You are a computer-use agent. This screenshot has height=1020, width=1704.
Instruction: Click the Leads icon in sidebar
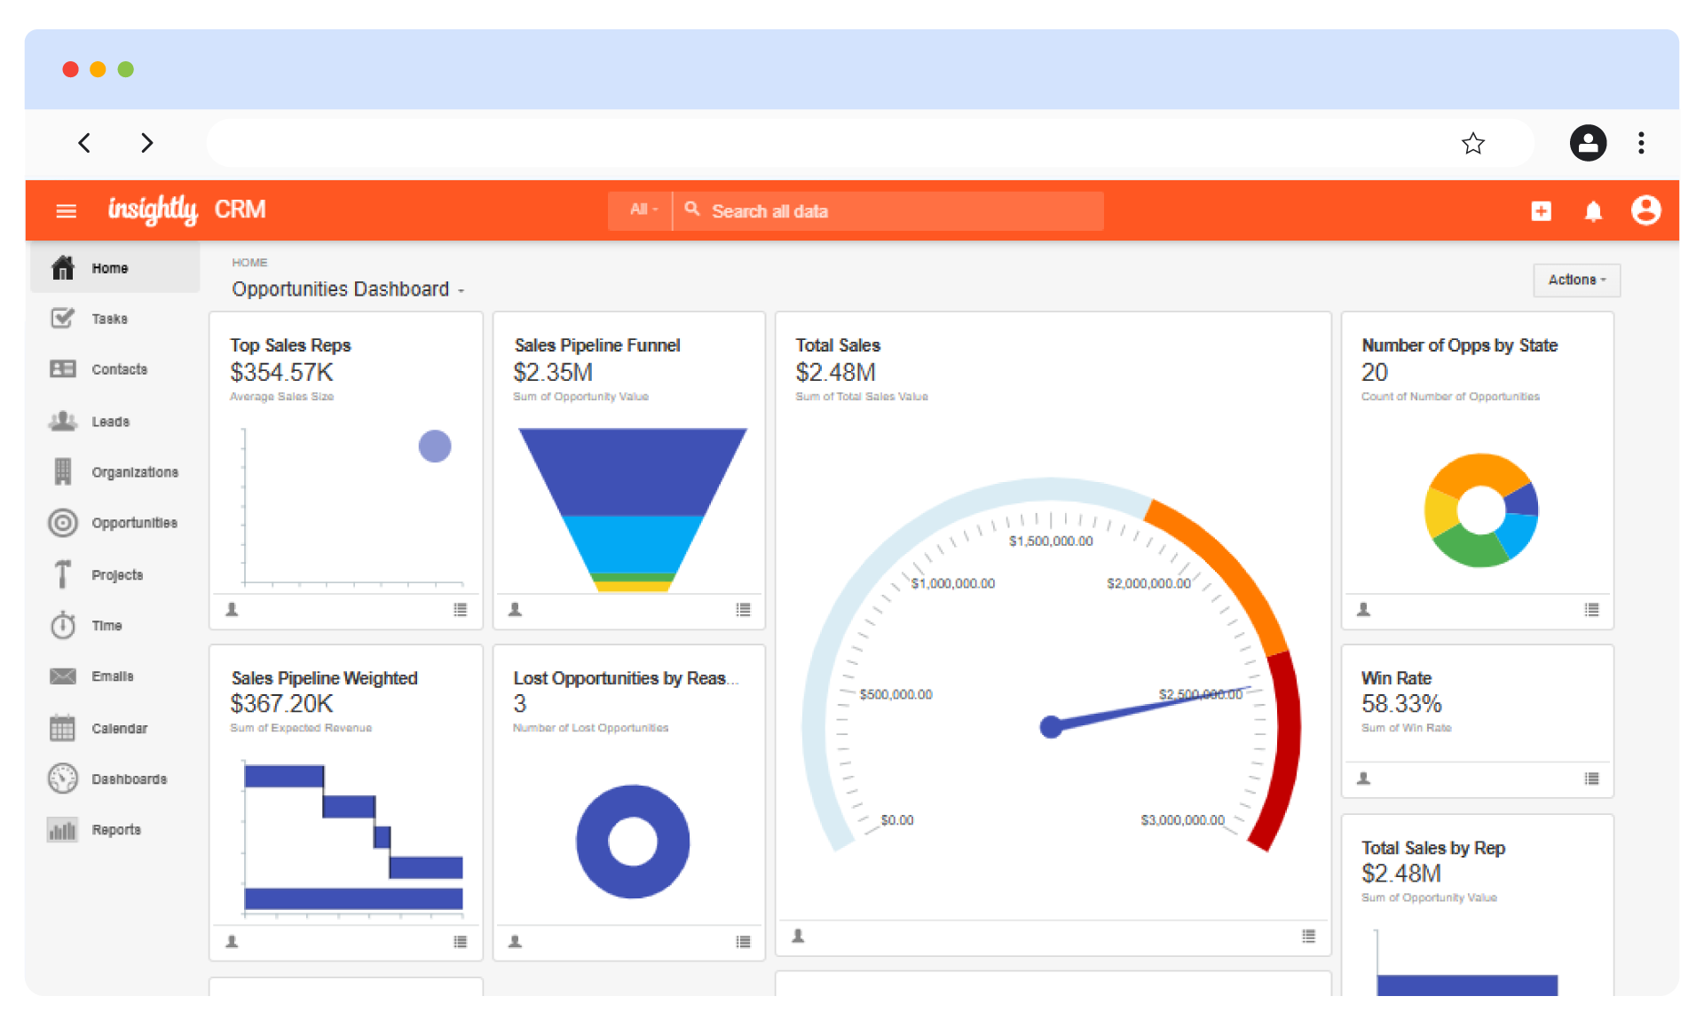tap(62, 420)
